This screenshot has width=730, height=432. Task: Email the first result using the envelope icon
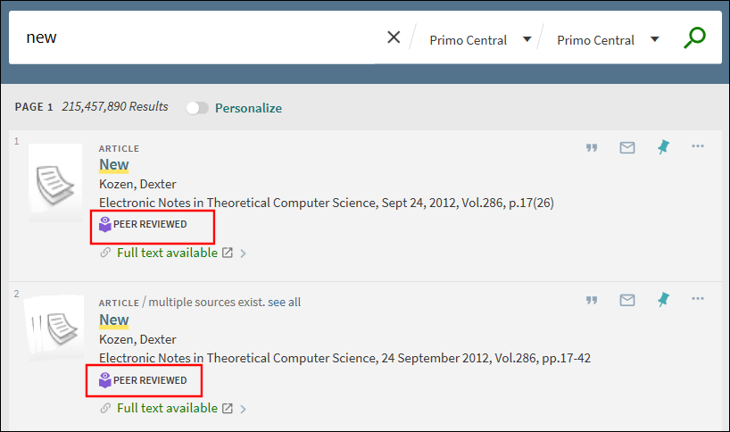point(627,148)
